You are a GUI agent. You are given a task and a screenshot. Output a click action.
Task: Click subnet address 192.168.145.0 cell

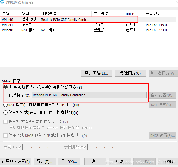click(156, 25)
